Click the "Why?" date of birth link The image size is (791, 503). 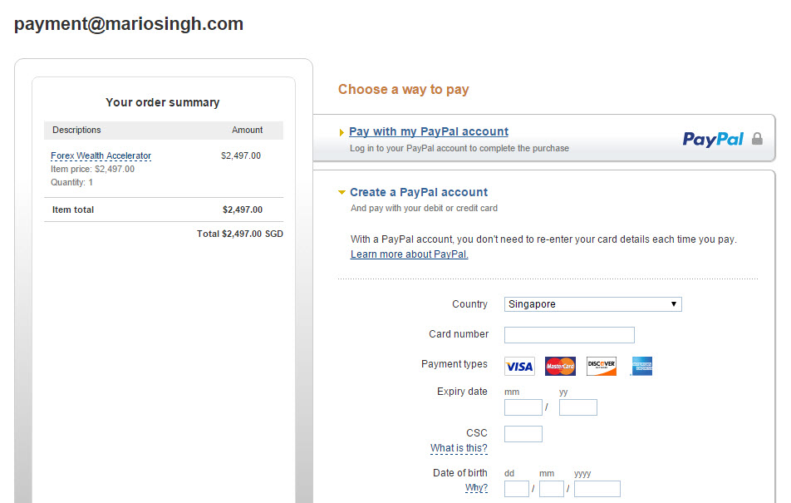[x=476, y=488]
